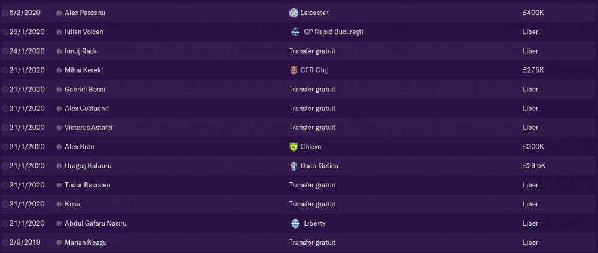The height and width of the screenshot is (253, 598).
Task: Open player Abdul Gafaru Nasiru
Action: pos(95,223)
